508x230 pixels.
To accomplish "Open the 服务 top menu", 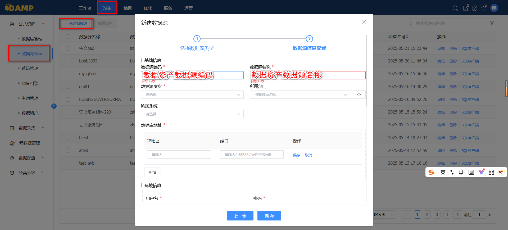I will tap(168, 8).
